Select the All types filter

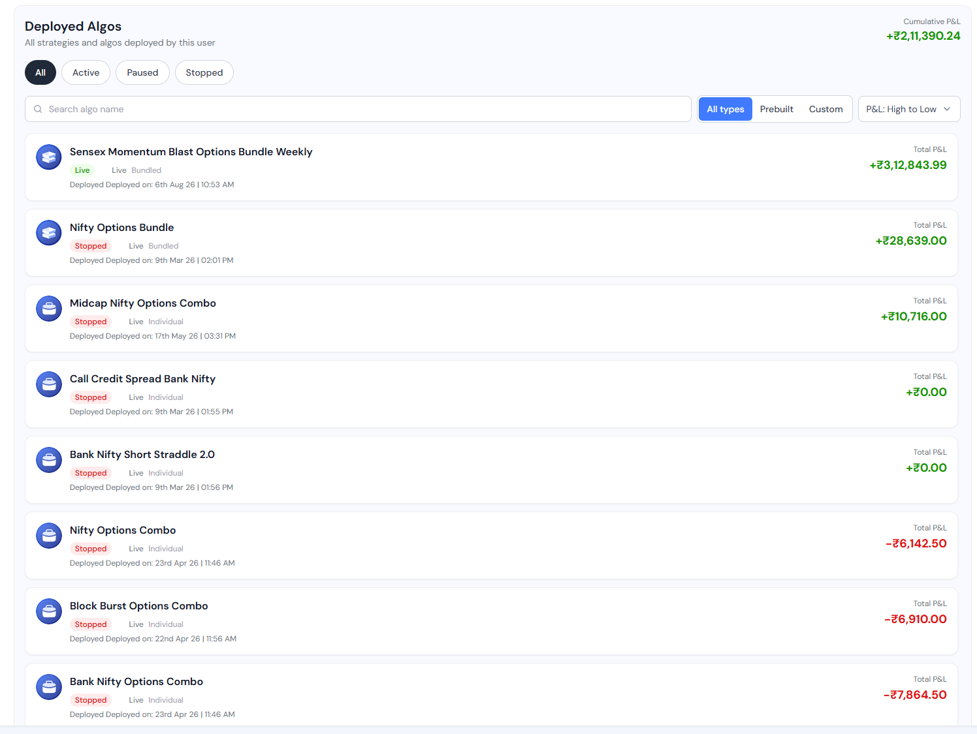tap(726, 109)
